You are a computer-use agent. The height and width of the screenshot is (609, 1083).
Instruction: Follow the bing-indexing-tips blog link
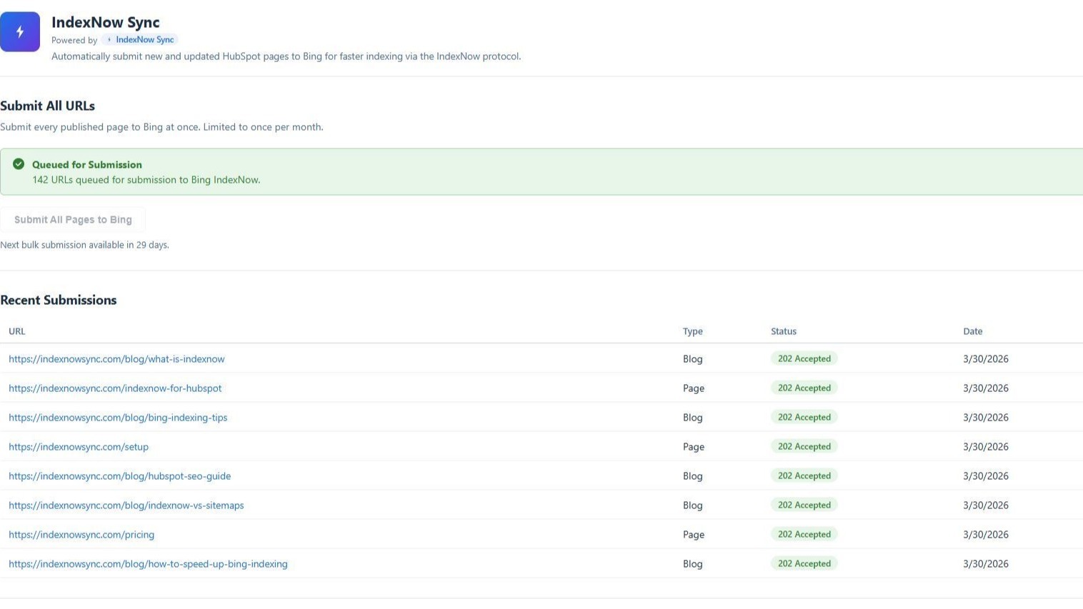click(118, 418)
